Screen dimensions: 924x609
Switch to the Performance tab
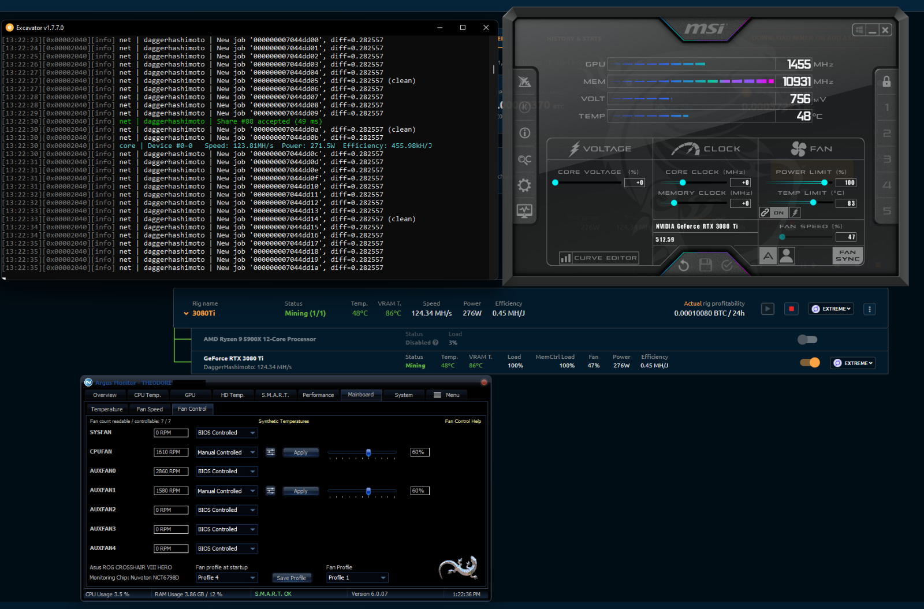point(318,395)
